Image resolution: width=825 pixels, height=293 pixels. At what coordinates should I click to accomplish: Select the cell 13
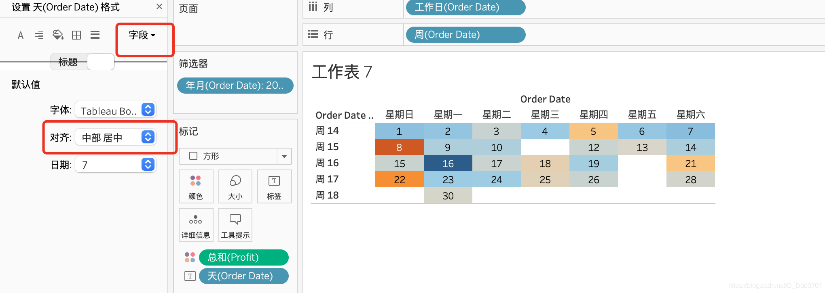coord(642,147)
